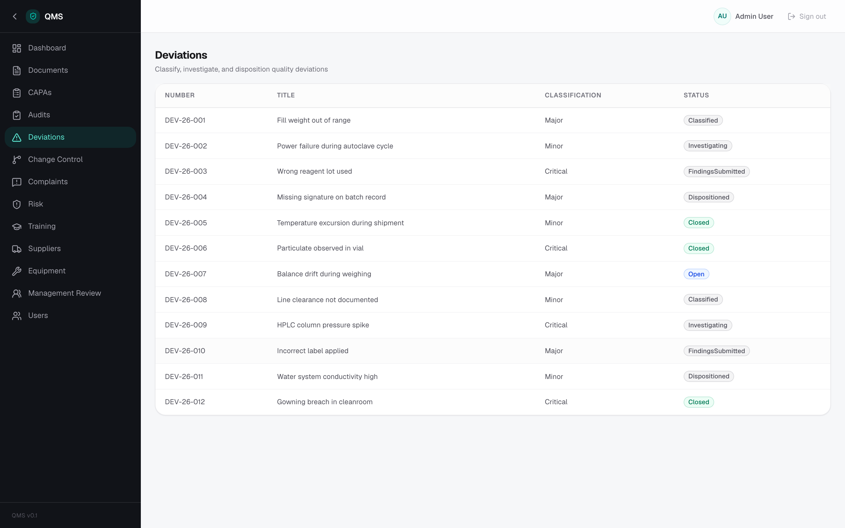The width and height of the screenshot is (845, 528).
Task: Click the TITLE column header
Action: 285,95
